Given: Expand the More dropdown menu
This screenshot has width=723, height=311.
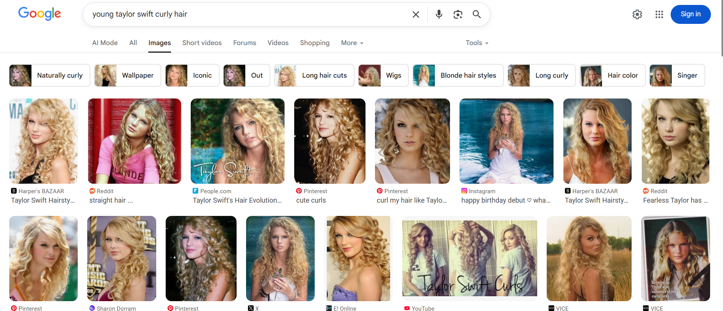Looking at the screenshot, I should [352, 43].
